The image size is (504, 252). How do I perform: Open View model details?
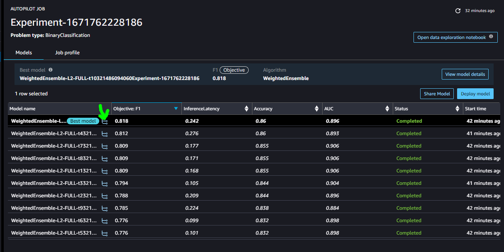[465, 74]
